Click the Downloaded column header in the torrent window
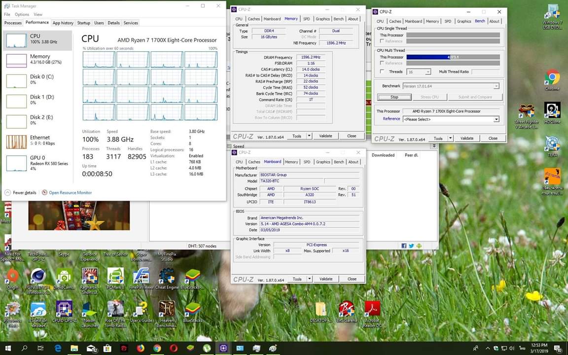Screen dimensions: 568x355 point(383,155)
